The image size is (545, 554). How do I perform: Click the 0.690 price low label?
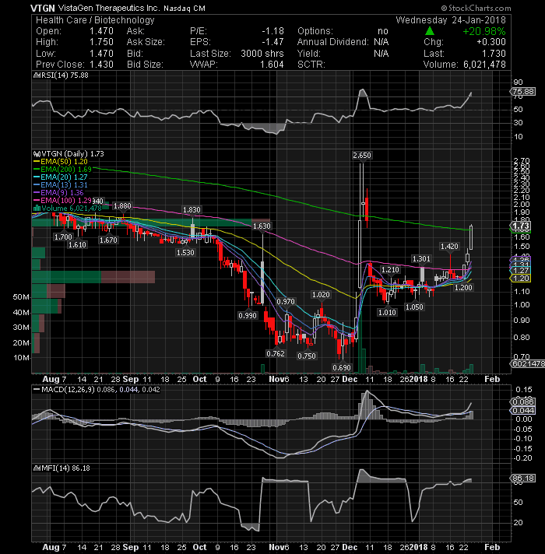click(342, 368)
